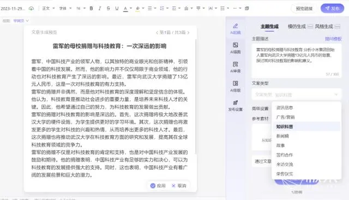Open the 视图 view mode dropdown
Viewport: 349px width, 200px height.
[x=21, y=21]
